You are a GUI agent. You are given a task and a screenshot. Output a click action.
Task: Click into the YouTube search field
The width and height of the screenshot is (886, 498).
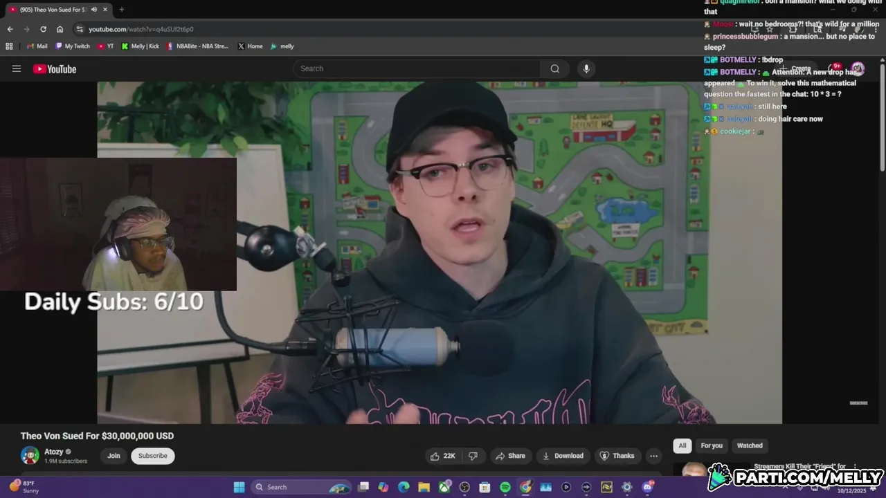(x=417, y=68)
